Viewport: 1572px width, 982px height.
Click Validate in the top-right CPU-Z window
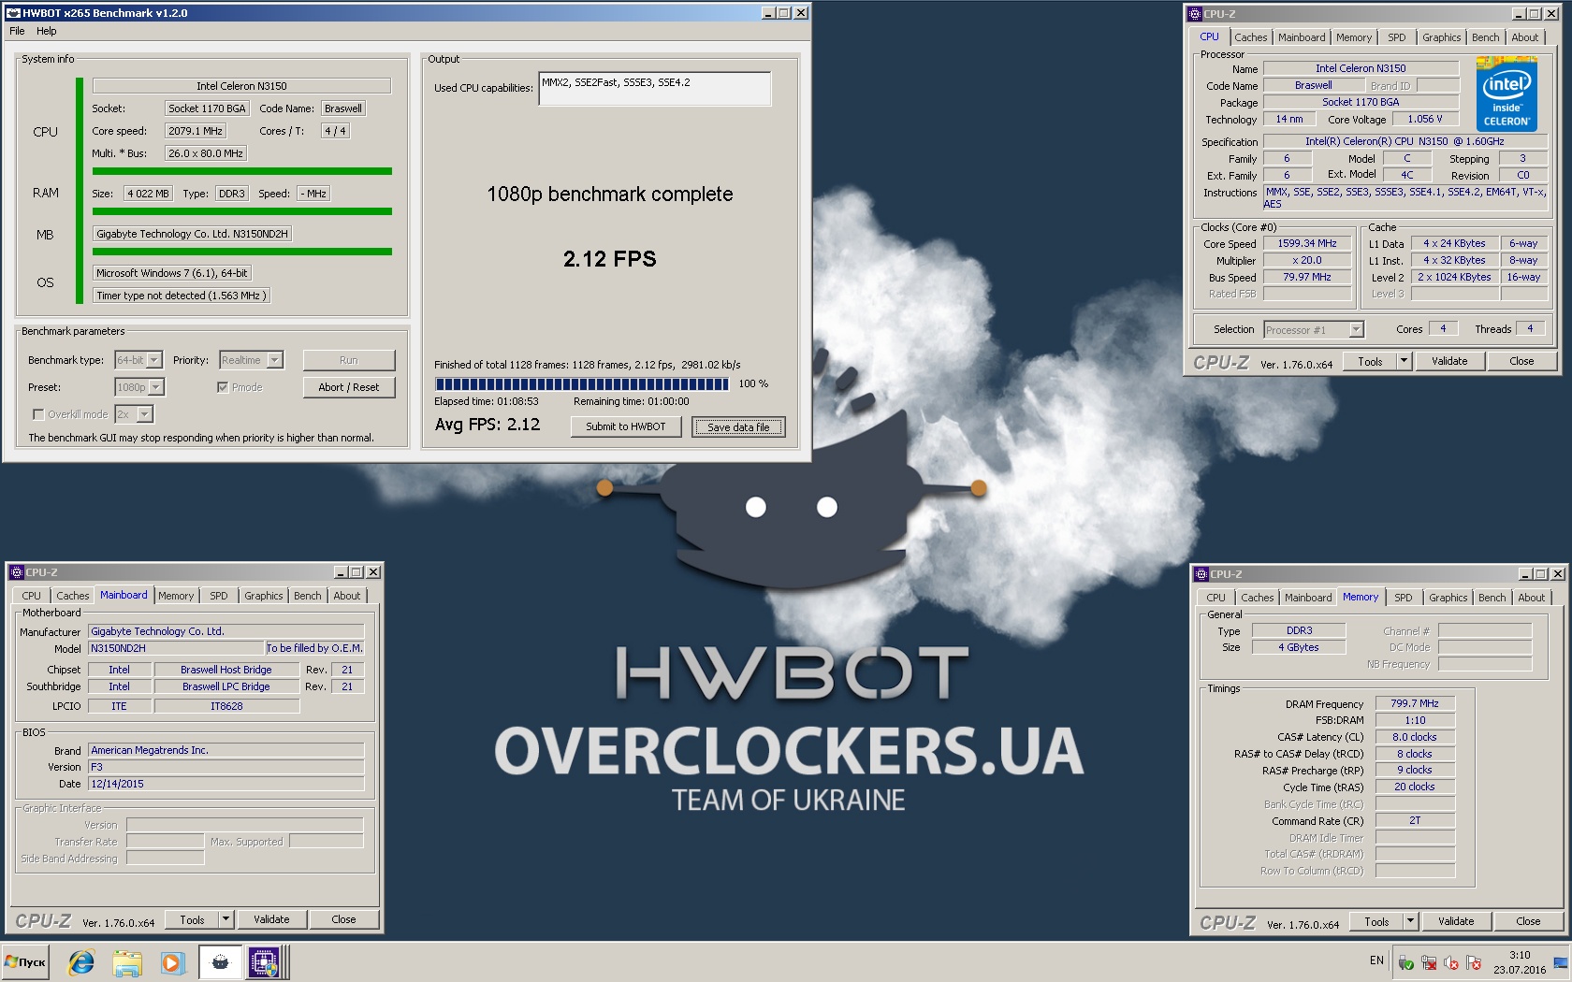click(x=1449, y=361)
